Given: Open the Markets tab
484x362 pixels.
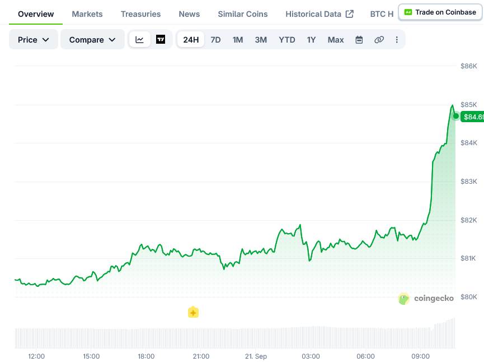Looking at the screenshot, I should pos(87,14).
